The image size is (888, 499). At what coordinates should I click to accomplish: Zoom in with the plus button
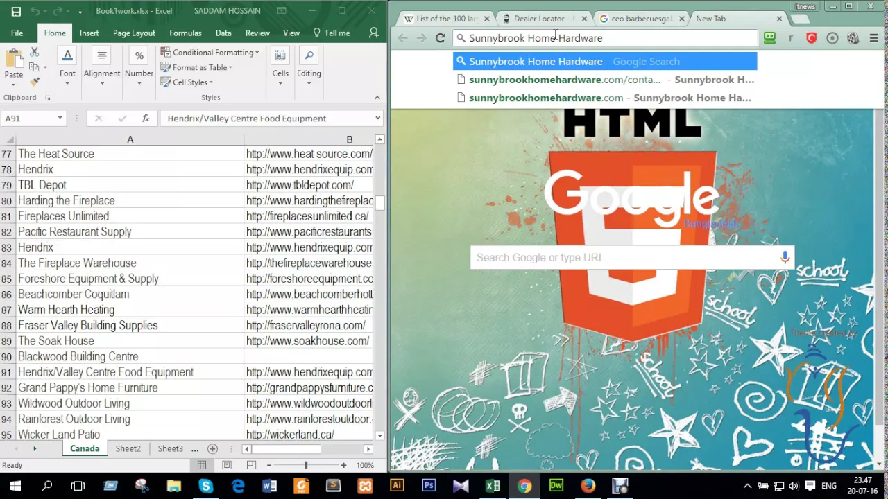point(343,465)
